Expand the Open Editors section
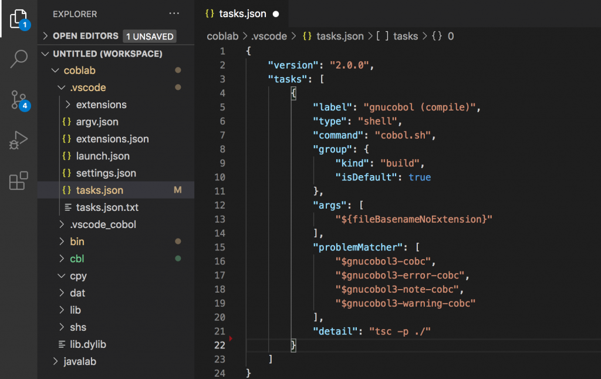This screenshot has height=379, width=601. tap(46, 36)
